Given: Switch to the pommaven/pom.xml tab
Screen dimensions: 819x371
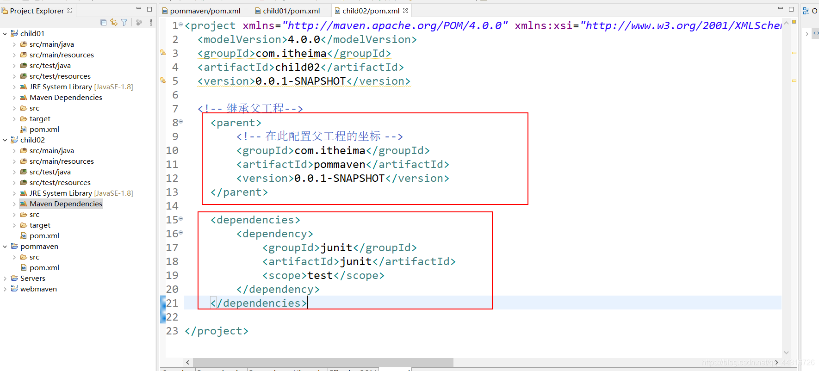Looking at the screenshot, I should (x=201, y=11).
